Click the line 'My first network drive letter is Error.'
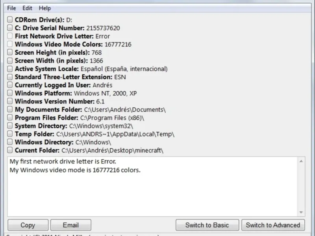The image size is (315, 236). click(x=63, y=161)
